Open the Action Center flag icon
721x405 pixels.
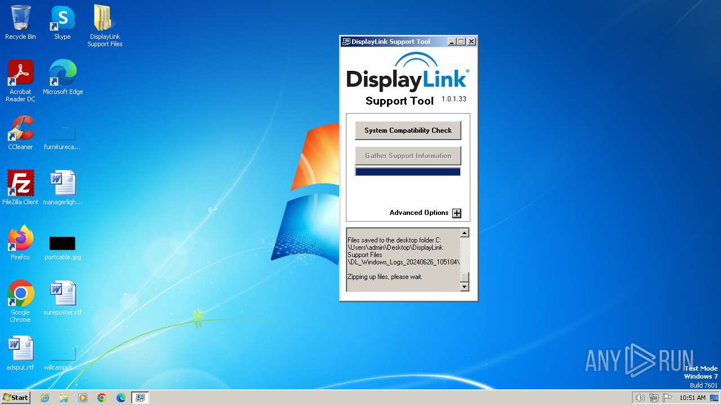click(x=668, y=398)
